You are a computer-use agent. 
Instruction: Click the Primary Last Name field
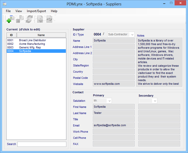(114, 113)
